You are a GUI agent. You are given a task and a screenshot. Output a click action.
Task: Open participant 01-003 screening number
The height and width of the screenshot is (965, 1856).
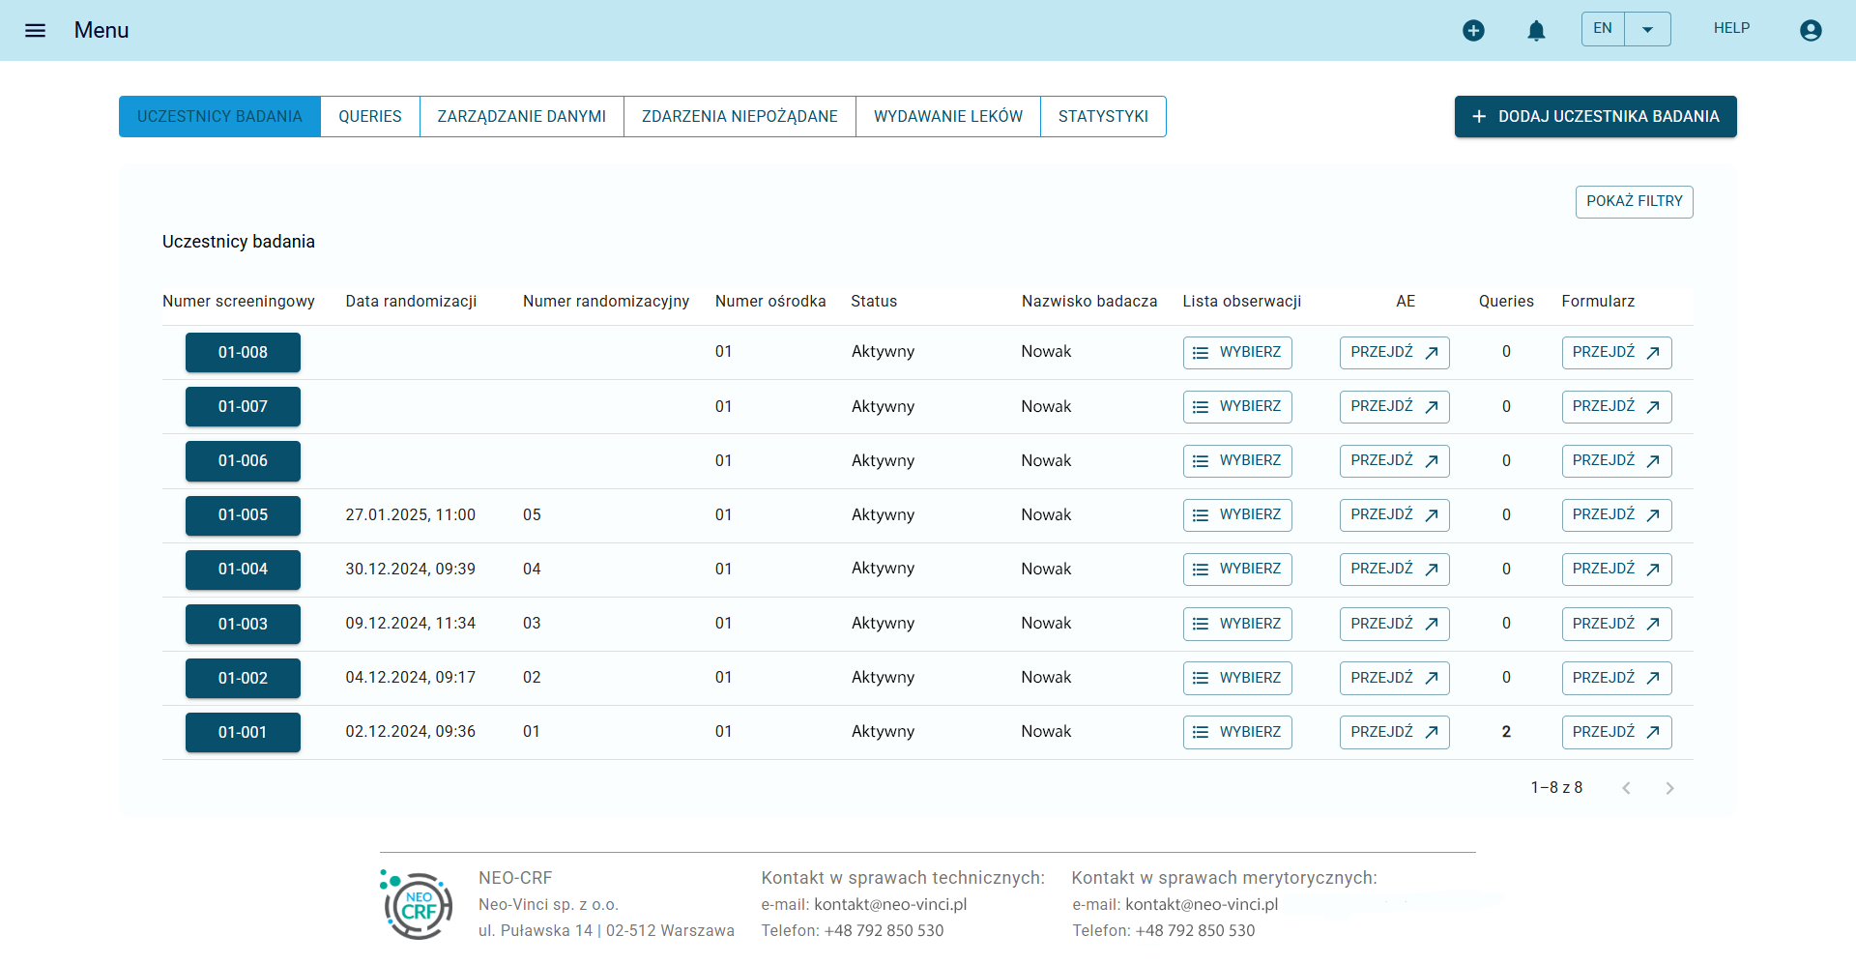[243, 624]
